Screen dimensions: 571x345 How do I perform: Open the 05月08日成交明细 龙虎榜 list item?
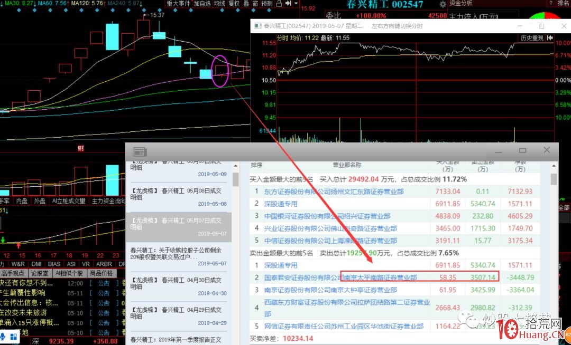coord(179,197)
